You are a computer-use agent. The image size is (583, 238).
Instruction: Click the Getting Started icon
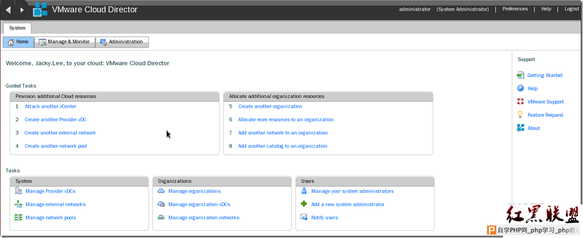coord(521,75)
